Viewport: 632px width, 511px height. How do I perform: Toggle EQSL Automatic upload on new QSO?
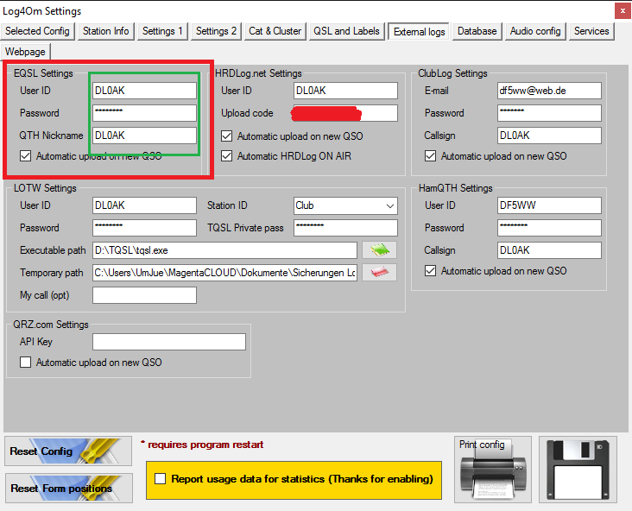click(25, 155)
